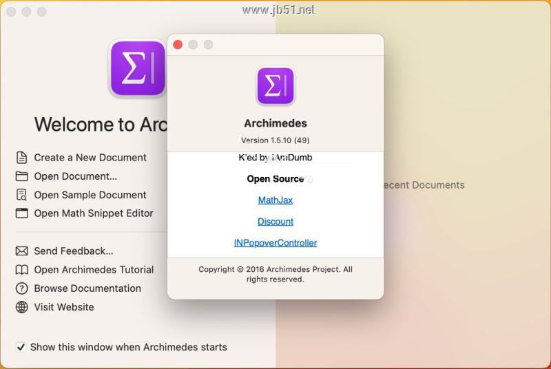Click the folder icon beside Open Document

21,176
